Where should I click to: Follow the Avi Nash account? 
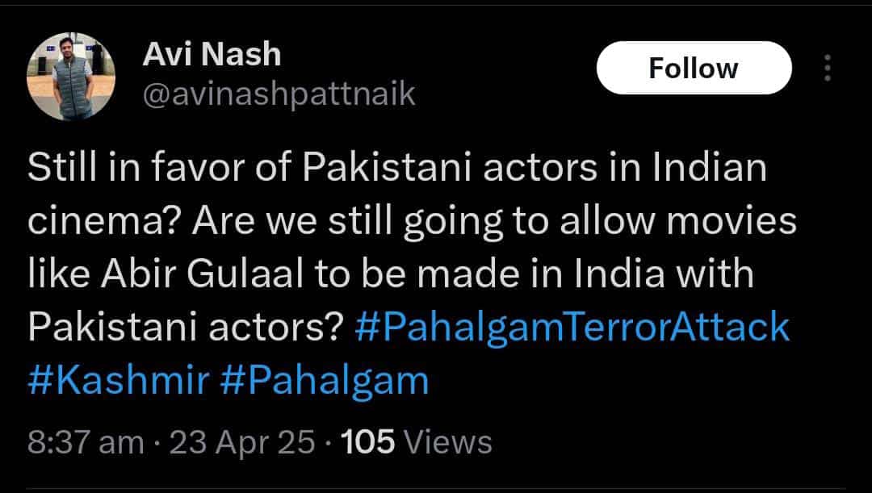click(x=694, y=68)
